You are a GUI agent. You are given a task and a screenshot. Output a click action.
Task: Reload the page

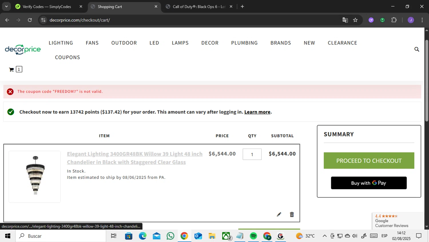(30, 20)
